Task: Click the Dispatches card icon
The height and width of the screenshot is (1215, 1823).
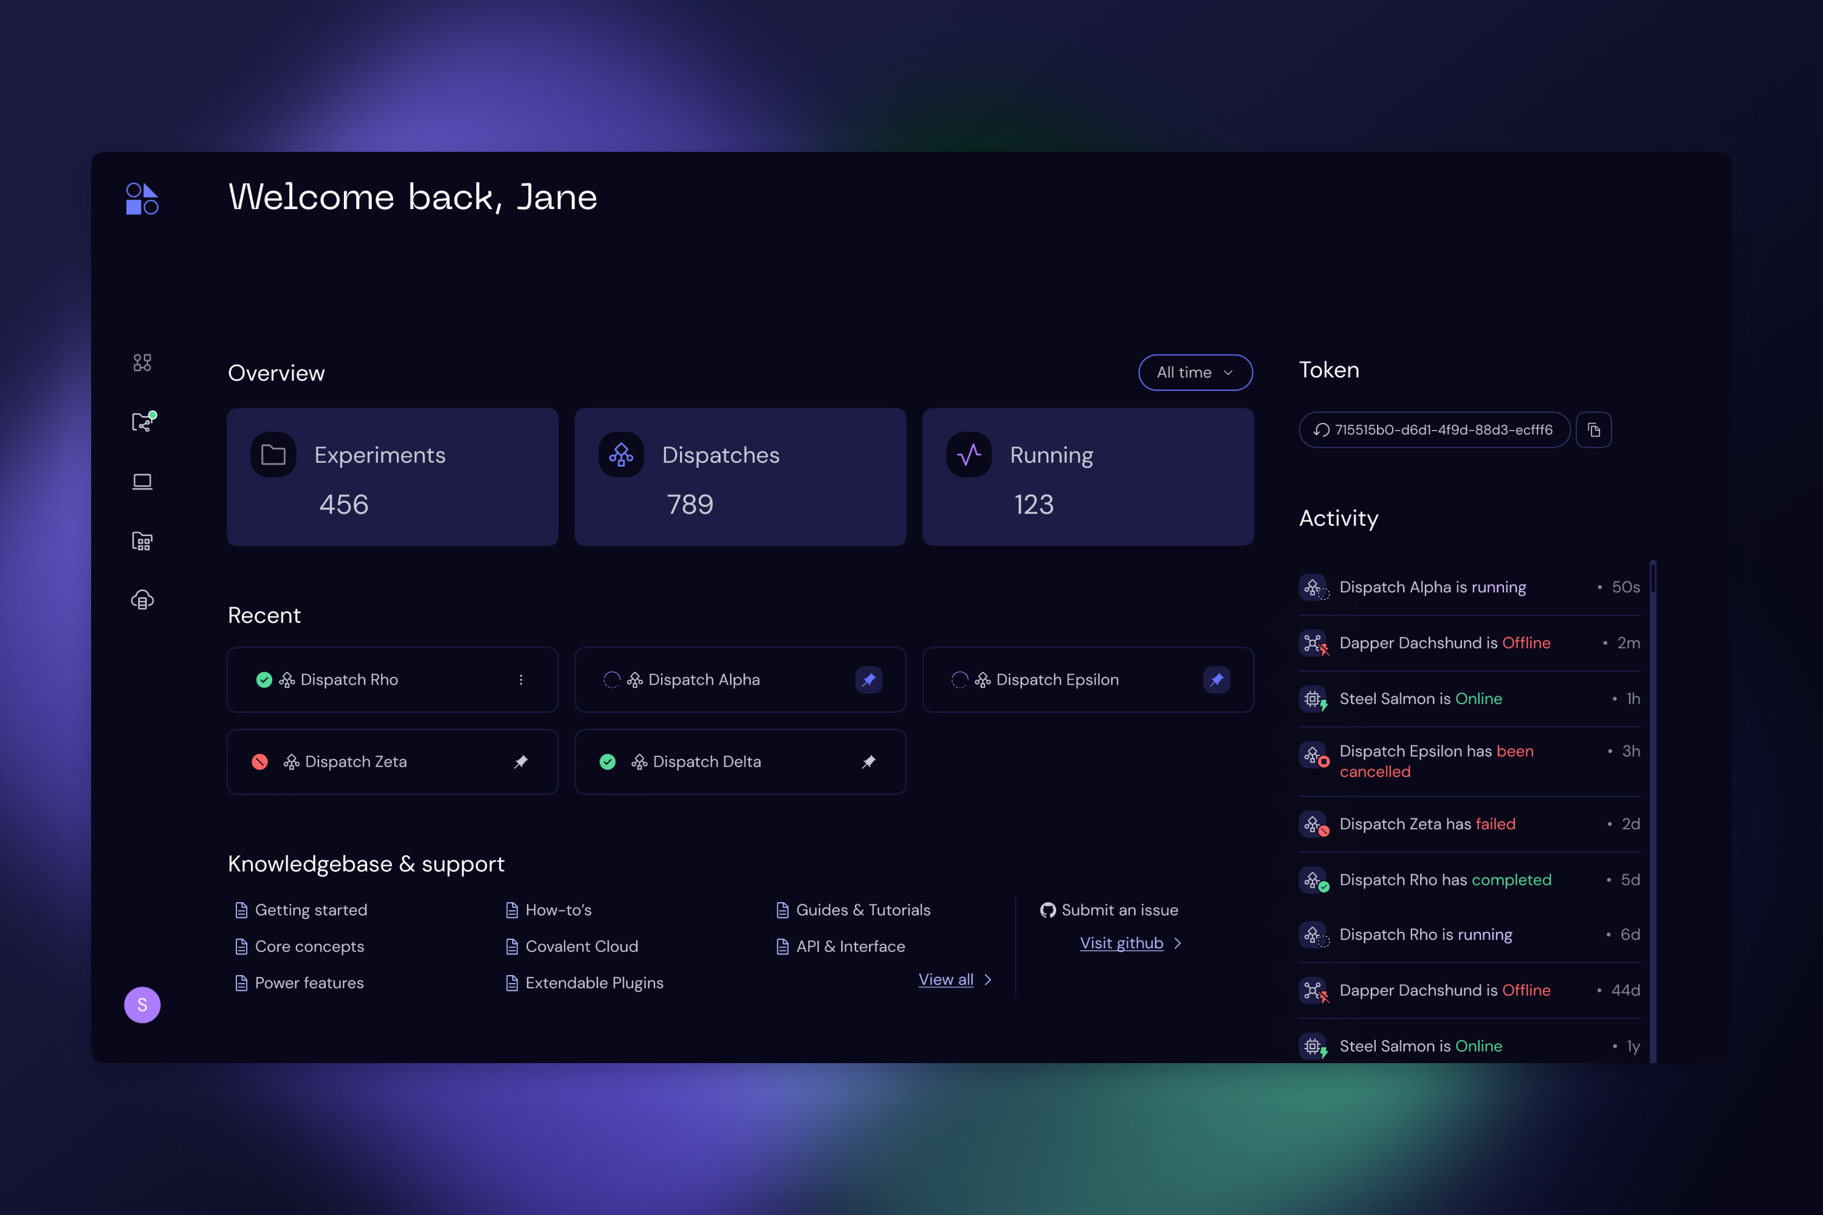Action: (x=621, y=454)
